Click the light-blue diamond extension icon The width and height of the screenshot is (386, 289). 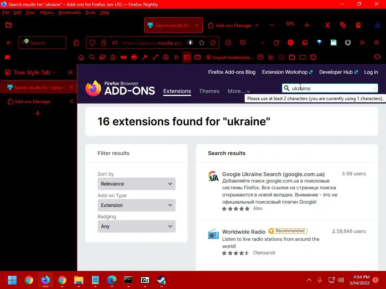click(319, 43)
